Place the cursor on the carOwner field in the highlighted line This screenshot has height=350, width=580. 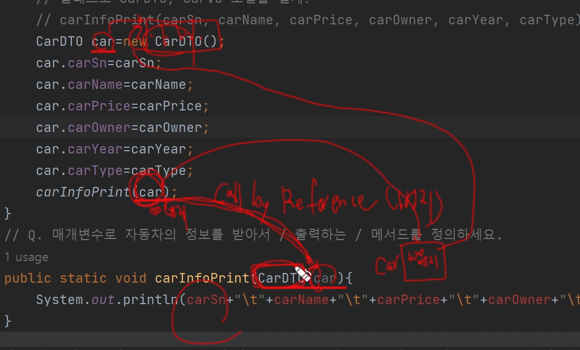click(99, 127)
